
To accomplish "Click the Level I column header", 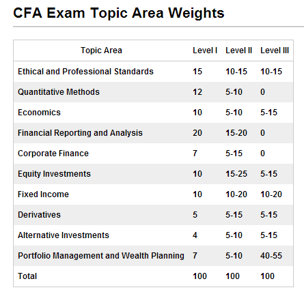I will pyautogui.click(x=205, y=50).
